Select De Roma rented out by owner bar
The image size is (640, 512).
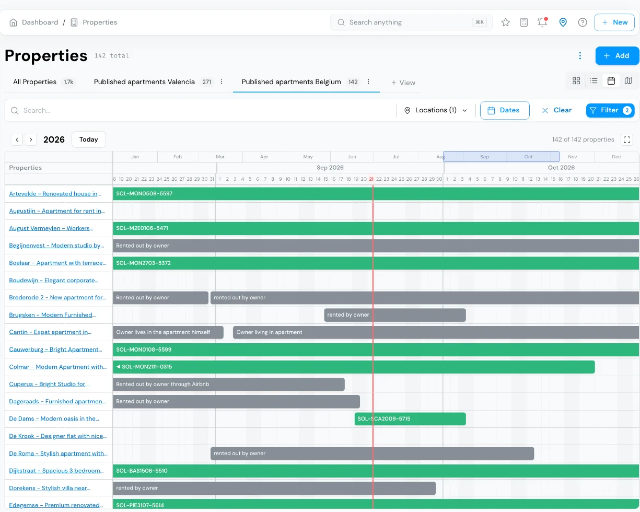372,453
